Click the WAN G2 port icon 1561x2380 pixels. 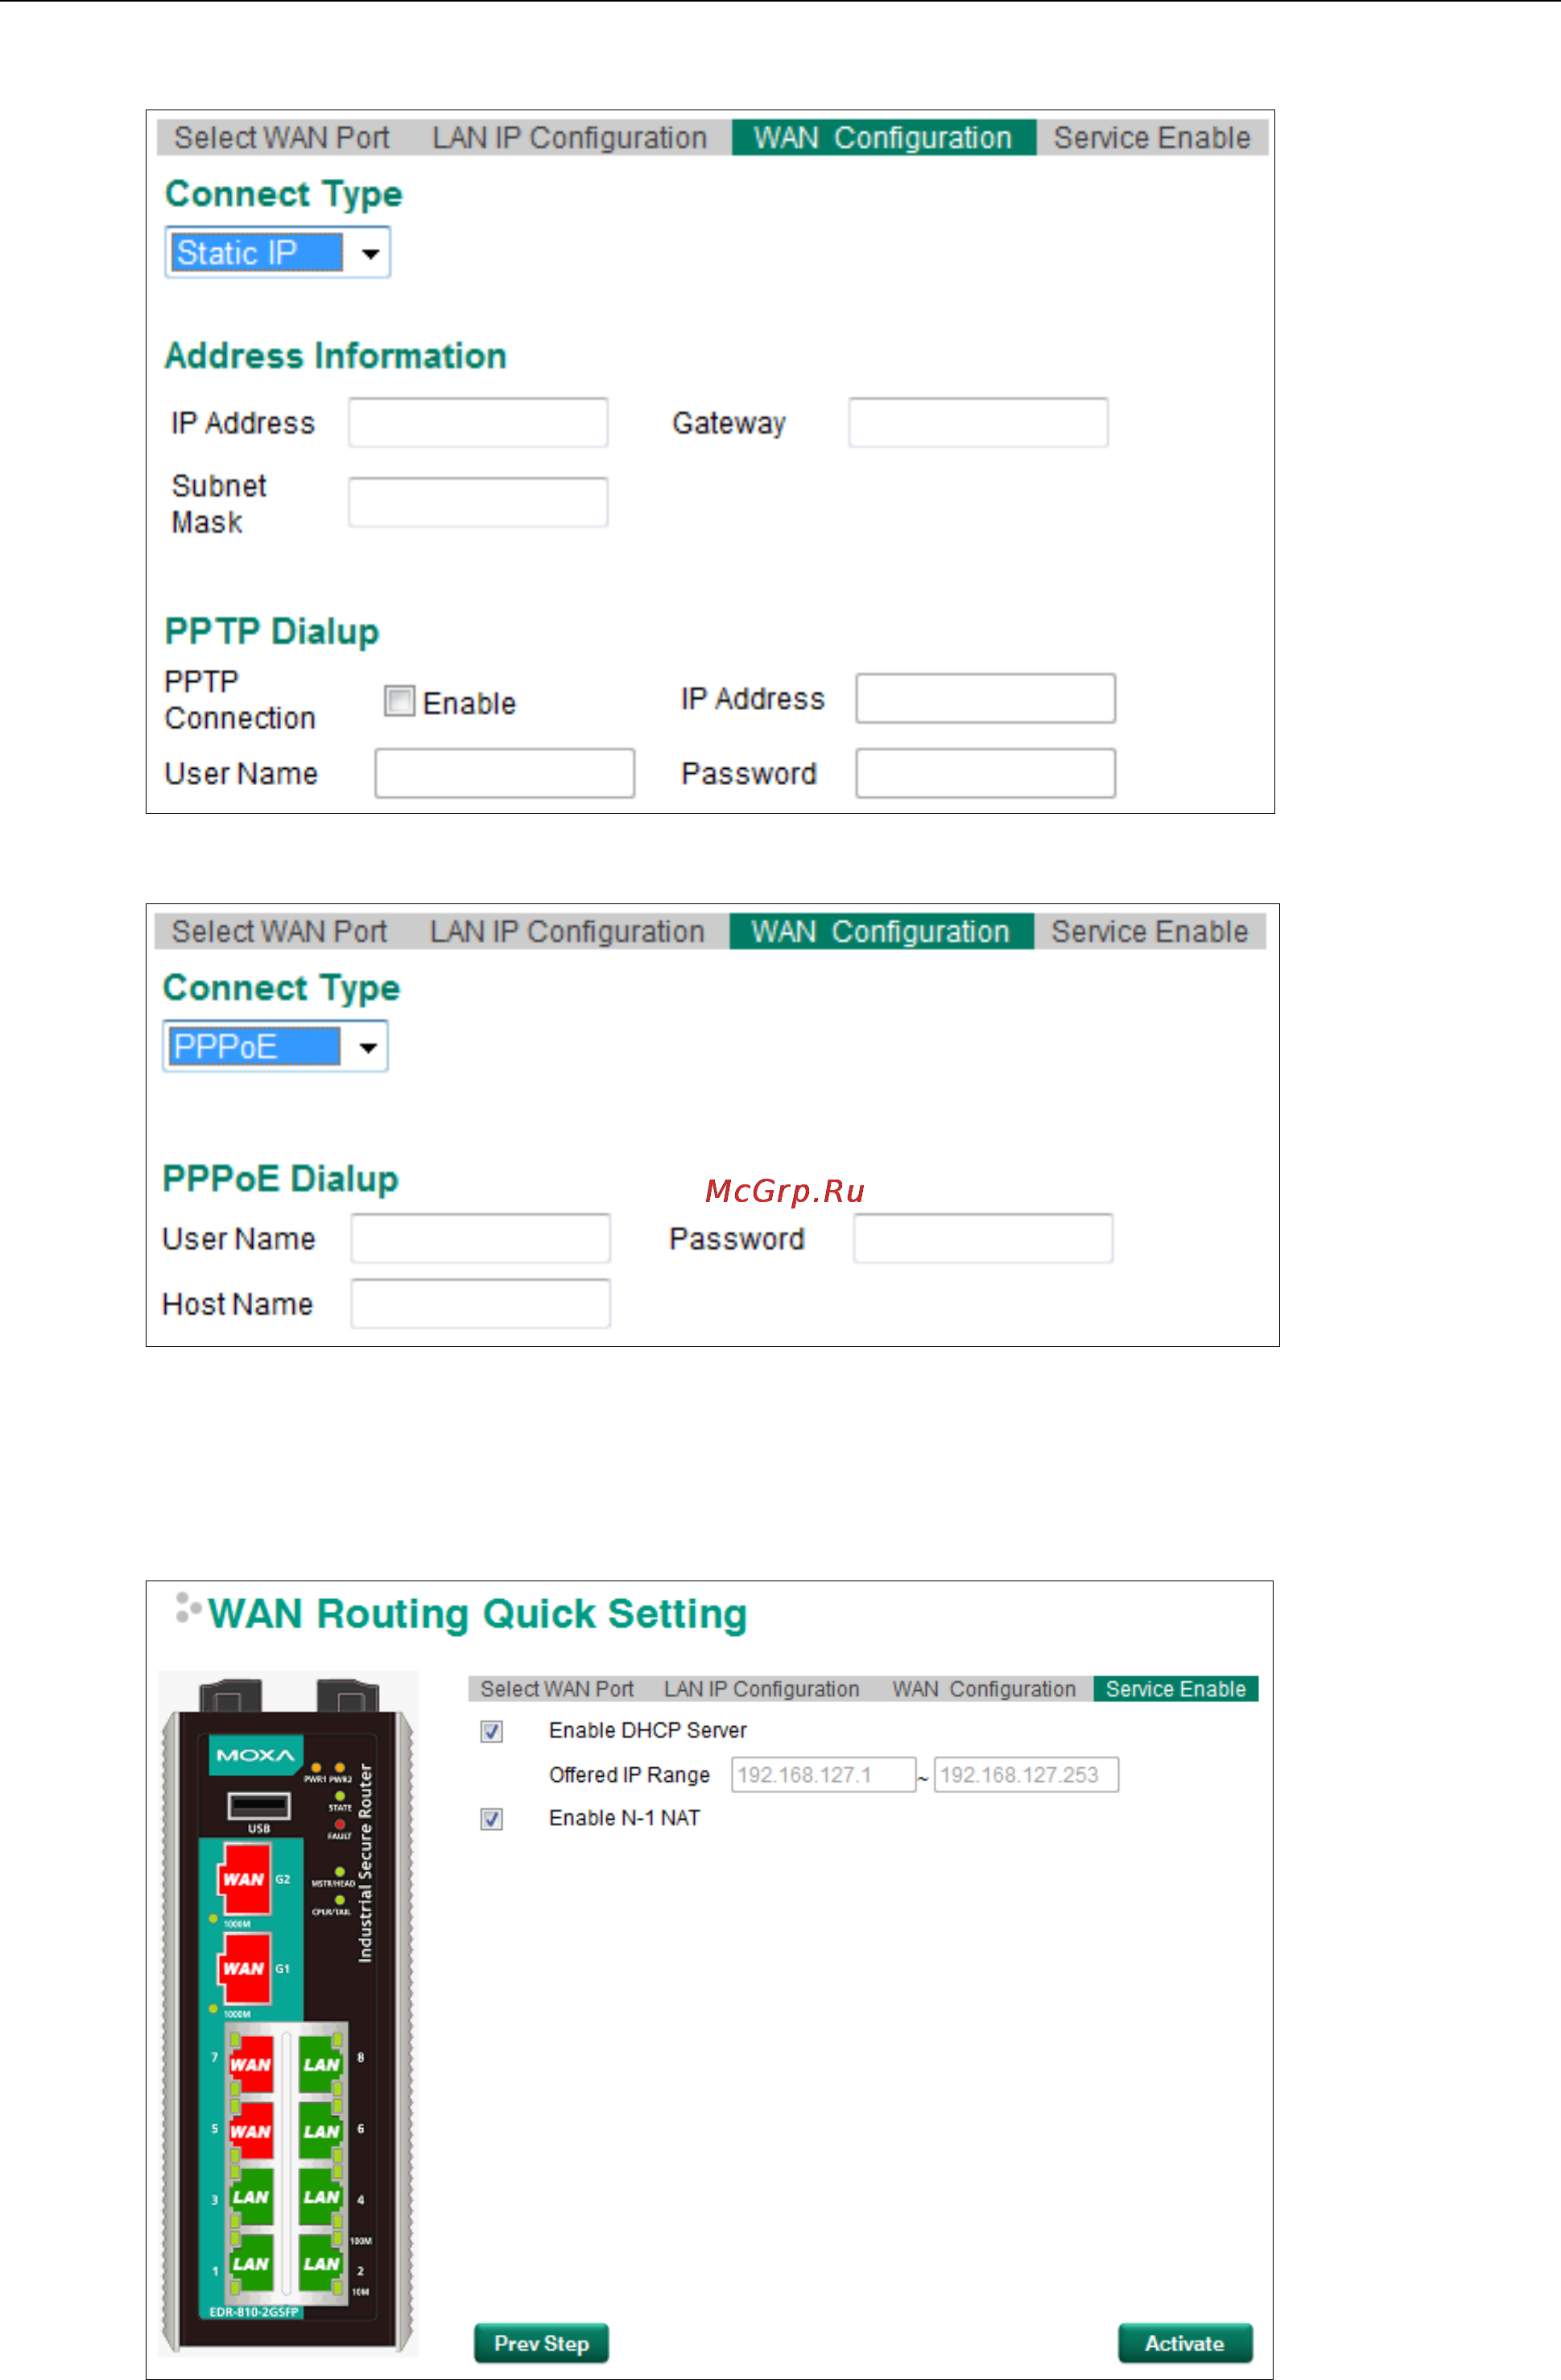pos(244,1879)
